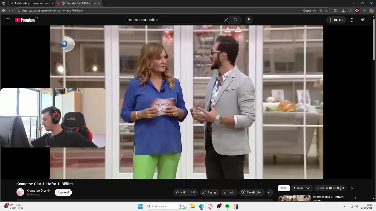Like the video with 4 B likes
Screen dimensions: 376x211
click(x=180, y=193)
